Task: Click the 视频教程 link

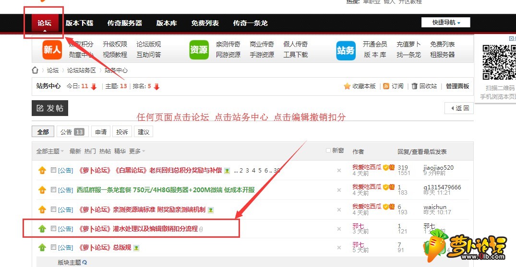Action: coord(115,55)
